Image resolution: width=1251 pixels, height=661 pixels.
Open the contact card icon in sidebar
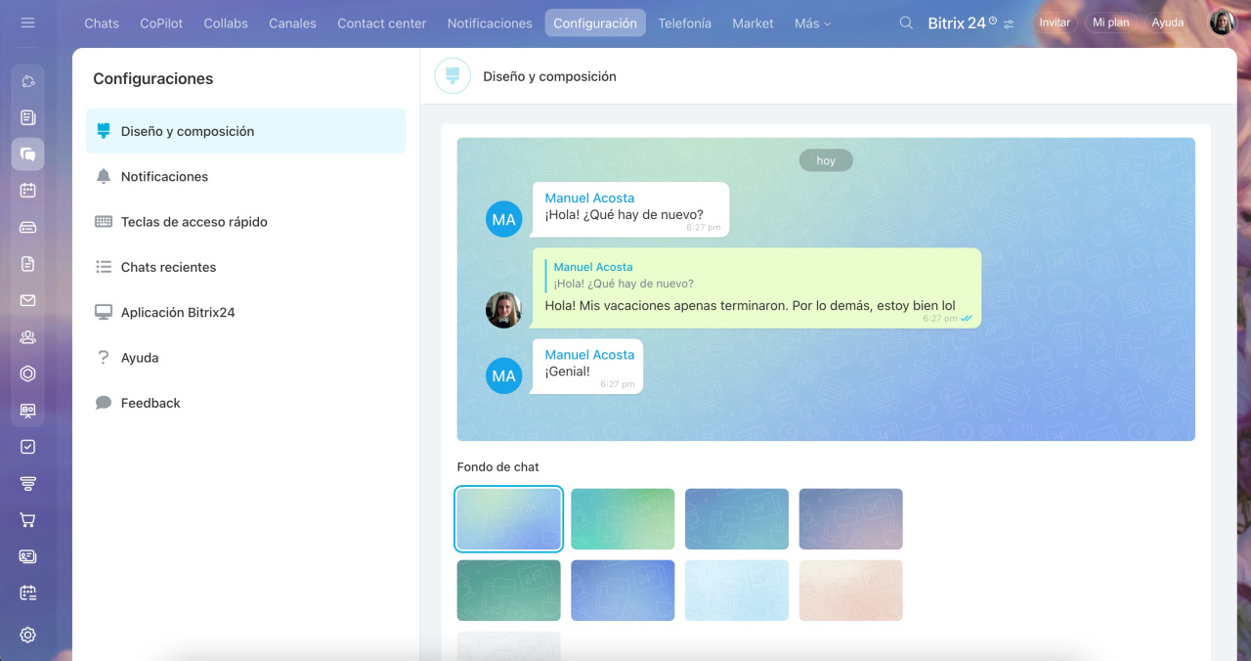tap(27, 556)
